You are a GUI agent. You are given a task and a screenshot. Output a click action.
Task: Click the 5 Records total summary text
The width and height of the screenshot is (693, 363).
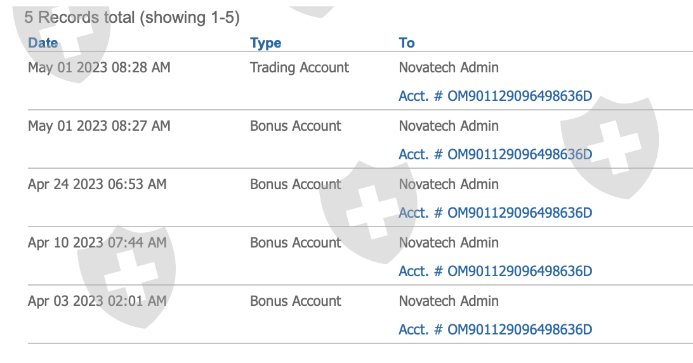[132, 17]
